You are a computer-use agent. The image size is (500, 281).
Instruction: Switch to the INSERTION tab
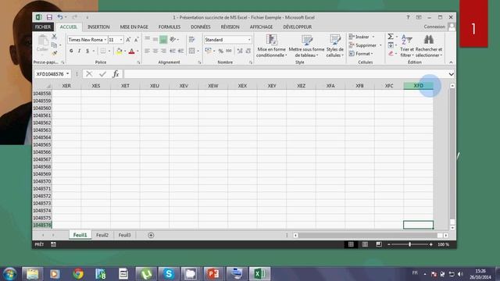pos(98,27)
